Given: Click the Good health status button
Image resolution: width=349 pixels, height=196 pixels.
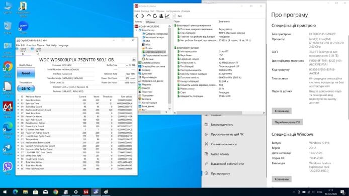Looking at the screenshot, I should click(x=26, y=73).
